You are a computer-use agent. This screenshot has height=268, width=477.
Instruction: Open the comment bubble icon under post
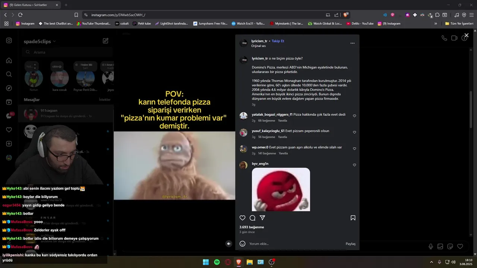point(252,218)
